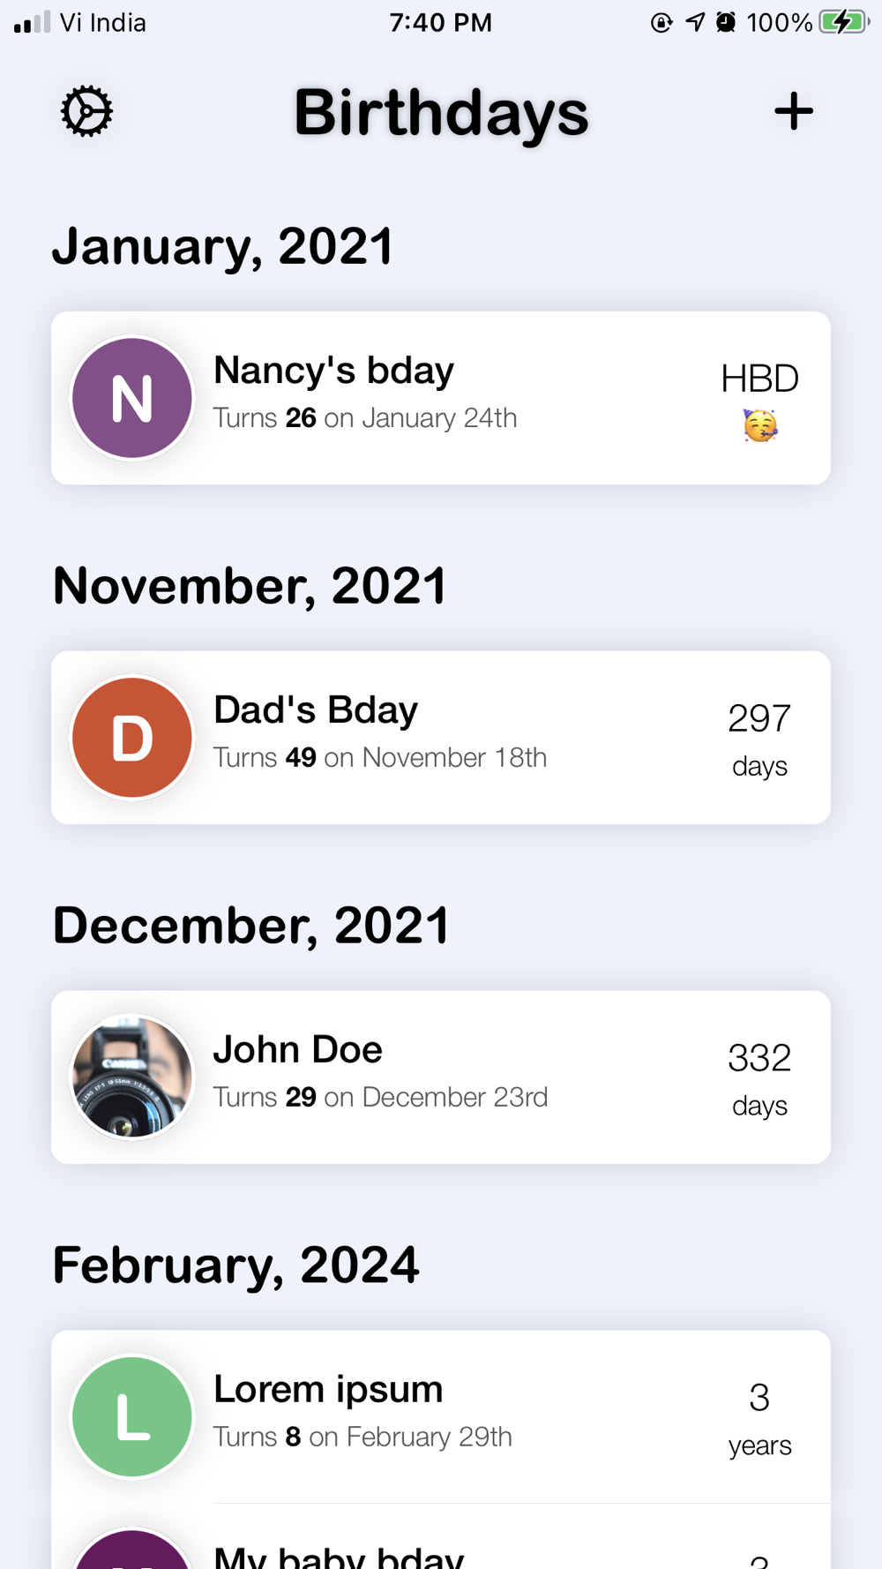Tap the location arrow status icon
This screenshot has height=1569, width=882.
[695, 22]
